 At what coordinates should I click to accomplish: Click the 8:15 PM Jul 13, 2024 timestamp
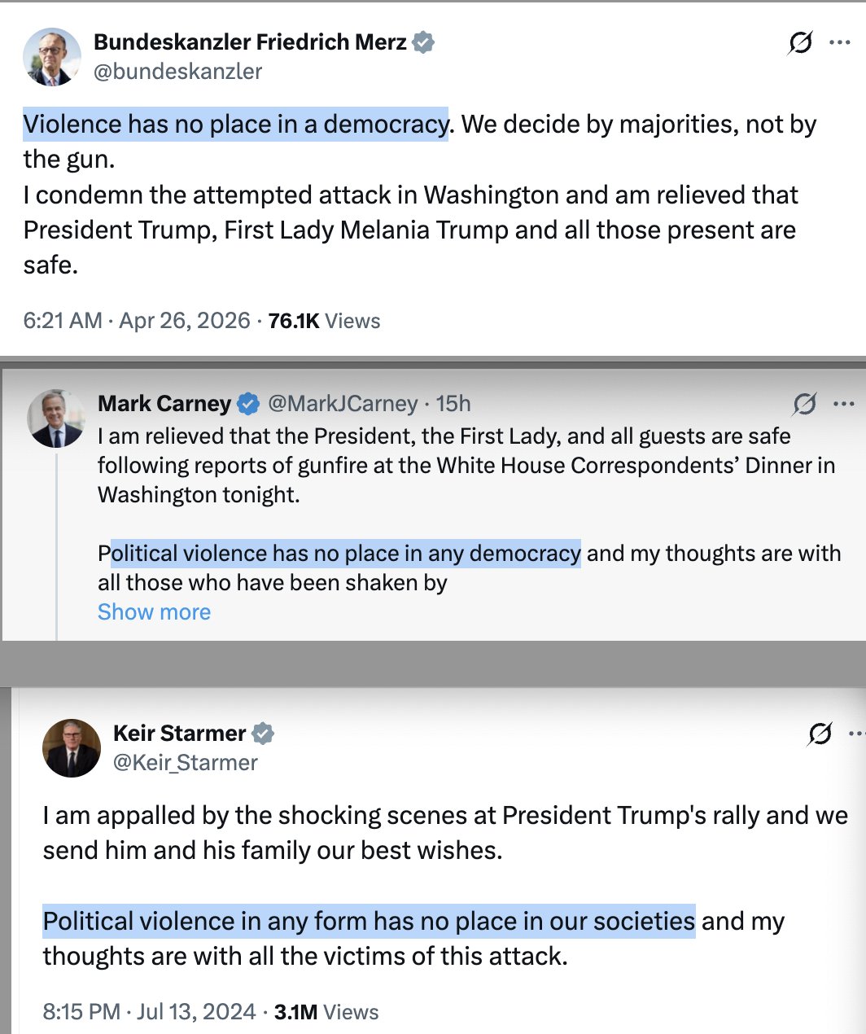tap(149, 1012)
